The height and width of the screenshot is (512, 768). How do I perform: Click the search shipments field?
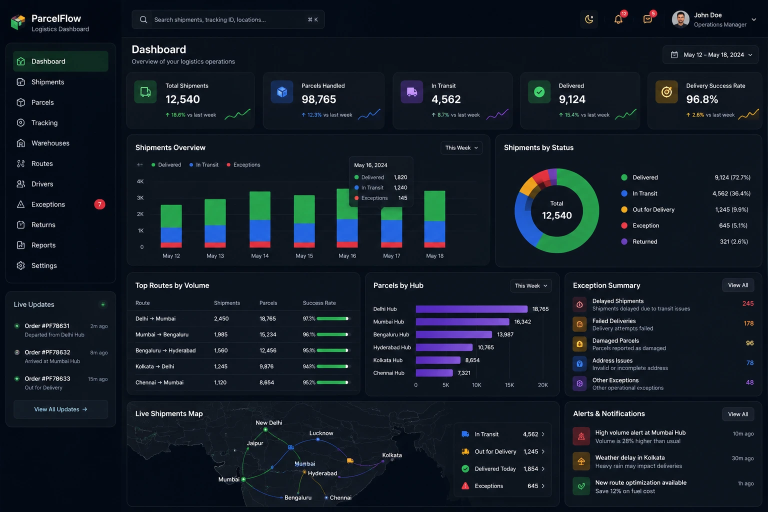228,19
